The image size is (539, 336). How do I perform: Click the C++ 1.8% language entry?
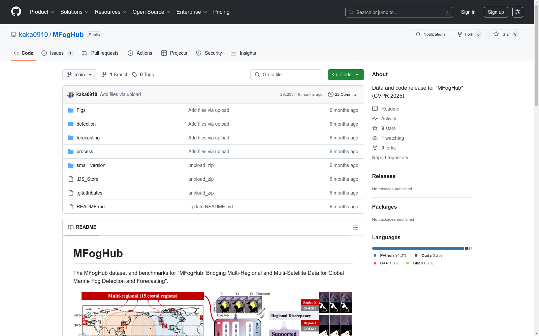tap(386, 263)
